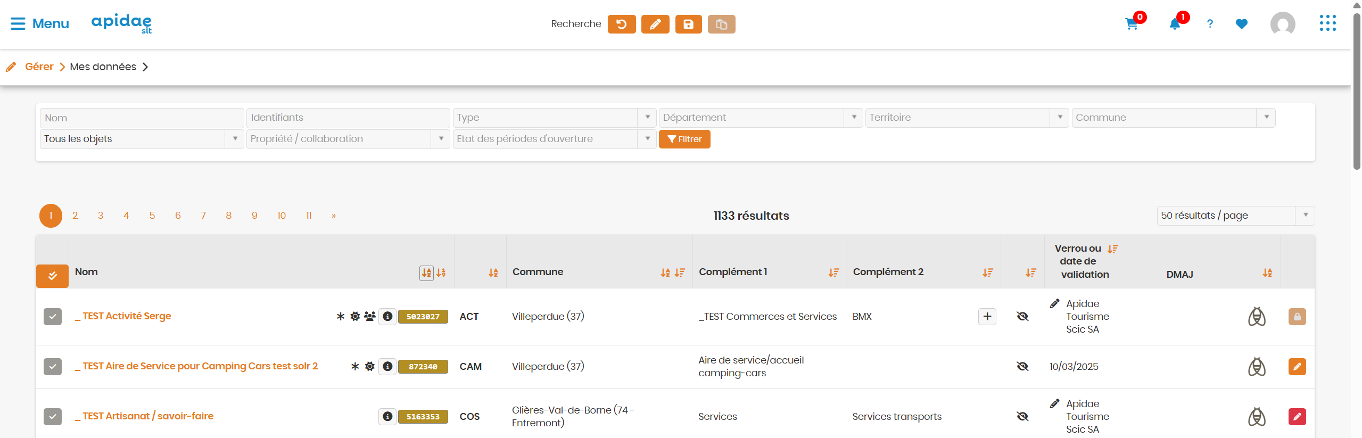This screenshot has width=1362, height=438.
Task: Open Etat des périodes d'ouverture dropdown
Action: pos(555,139)
